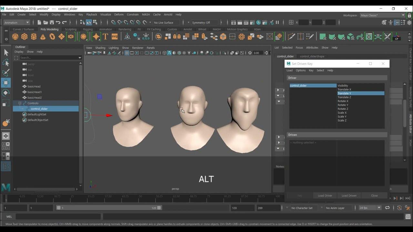Click the Open Scene folder icon
The image size is (413, 232).
click(x=45, y=23)
